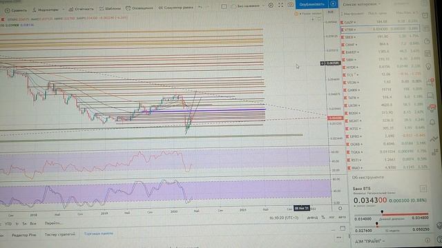Minimize the bottom panel

(333, 229)
